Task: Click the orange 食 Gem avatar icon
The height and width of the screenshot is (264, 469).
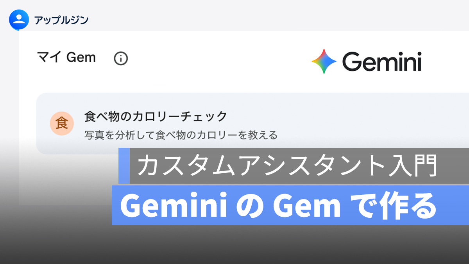Action: pos(62,124)
